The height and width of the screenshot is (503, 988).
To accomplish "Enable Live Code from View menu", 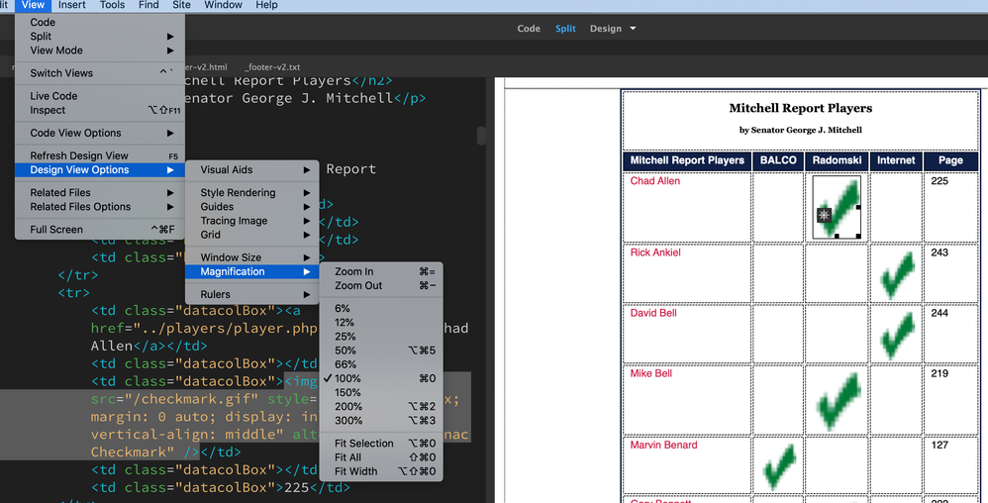I will click(x=100, y=96).
